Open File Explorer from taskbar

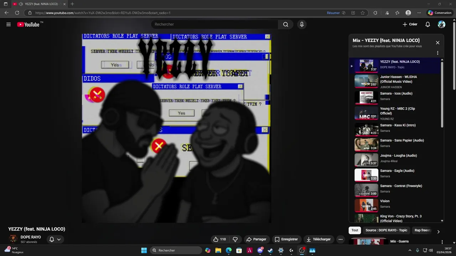(x=218, y=250)
